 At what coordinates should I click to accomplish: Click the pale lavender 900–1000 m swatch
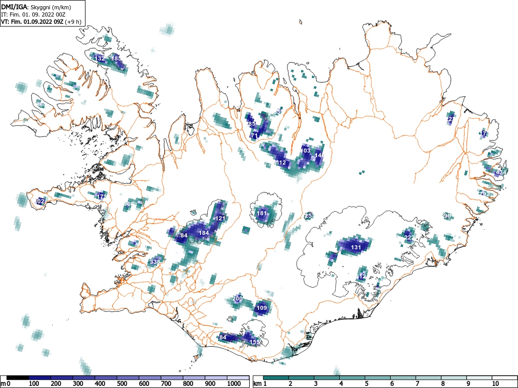click(216, 378)
